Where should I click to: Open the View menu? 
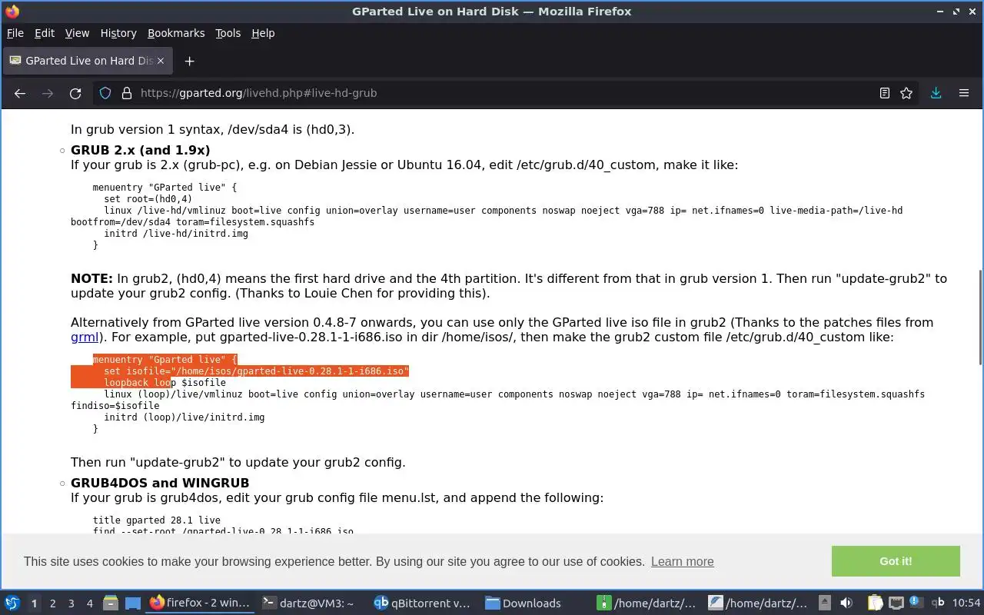(77, 33)
